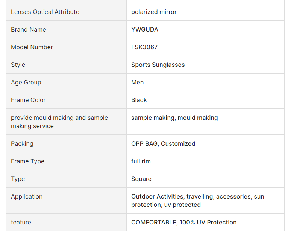Click the 'Model Number' label cell
This screenshot has height=235, width=285.
32,47
